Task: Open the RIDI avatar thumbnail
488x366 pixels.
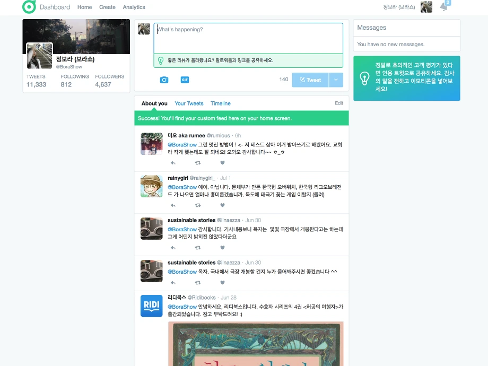Action: point(152,306)
